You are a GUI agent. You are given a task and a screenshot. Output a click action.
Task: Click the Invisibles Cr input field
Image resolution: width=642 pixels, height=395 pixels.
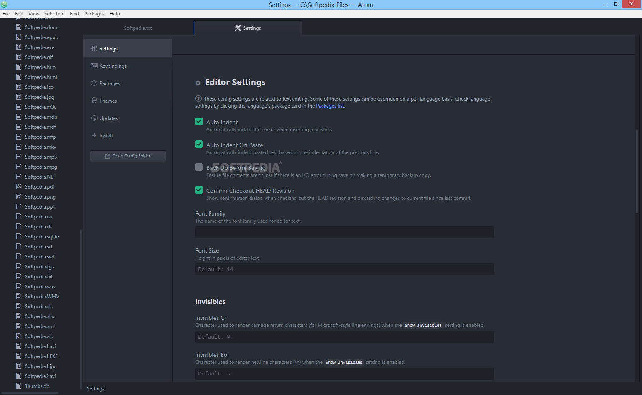(345, 336)
